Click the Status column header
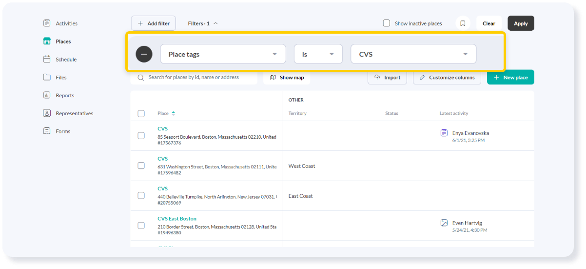Viewport: 586px width, 269px height. 391,113
